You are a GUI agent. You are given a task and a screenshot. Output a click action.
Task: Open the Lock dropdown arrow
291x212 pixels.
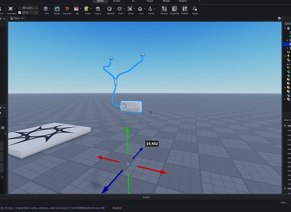(x=144, y=8)
